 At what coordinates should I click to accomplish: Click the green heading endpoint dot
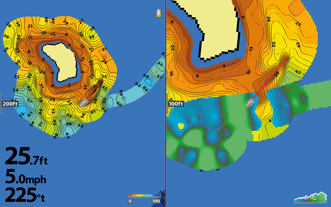pos(214,132)
